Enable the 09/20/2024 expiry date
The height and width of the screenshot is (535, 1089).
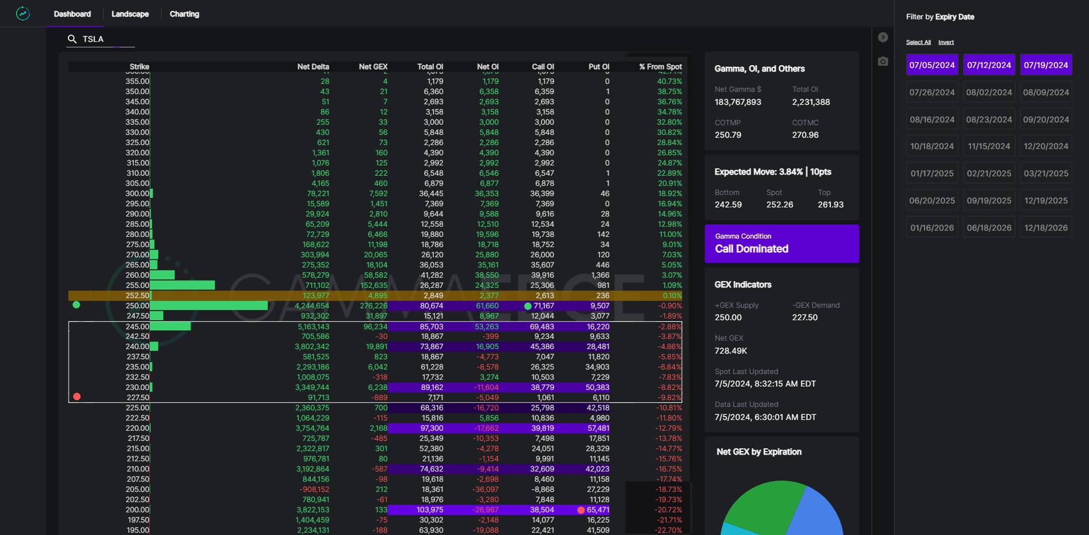1046,119
